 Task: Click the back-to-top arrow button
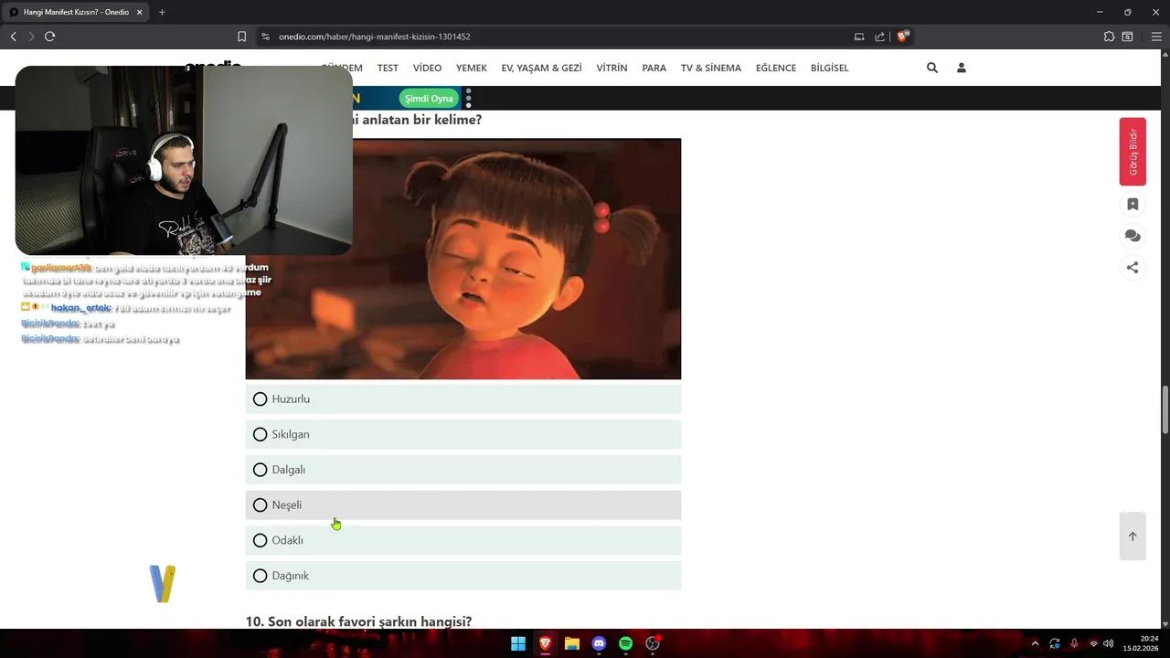[x=1133, y=536]
